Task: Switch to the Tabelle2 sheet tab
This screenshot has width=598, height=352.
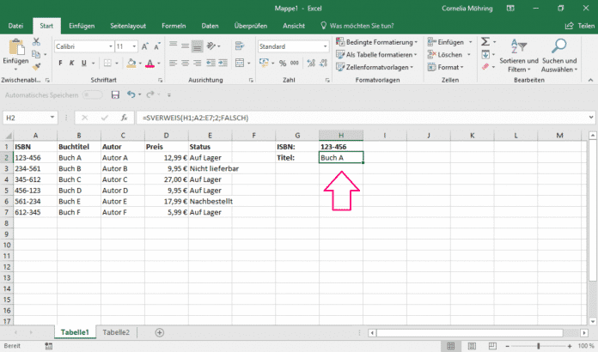Action: pos(116,331)
